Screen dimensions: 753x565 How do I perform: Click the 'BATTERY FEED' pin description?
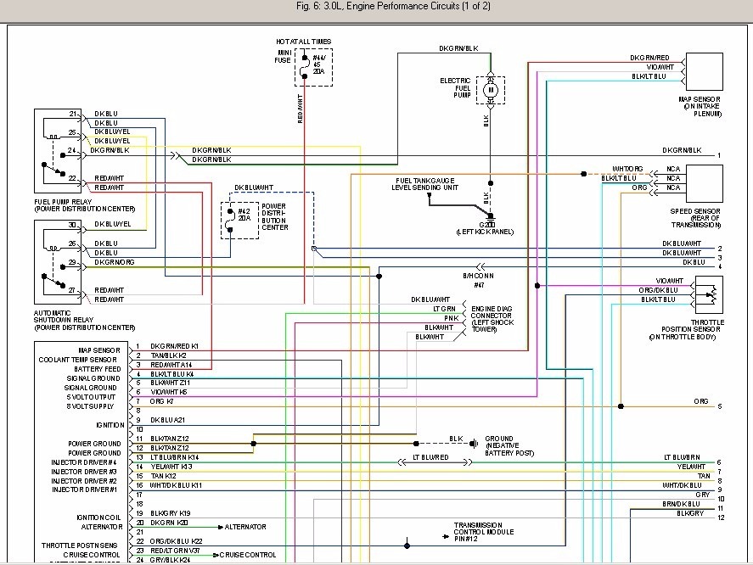[x=98, y=369]
